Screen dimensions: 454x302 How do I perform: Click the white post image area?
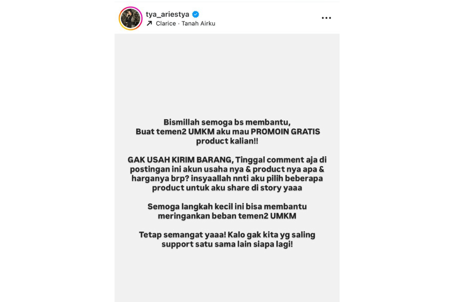coord(227,72)
